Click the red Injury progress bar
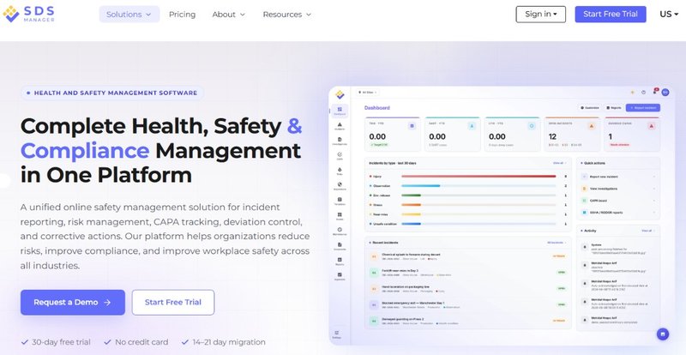The height and width of the screenshot is (355, 686). [x=478, y=177]
